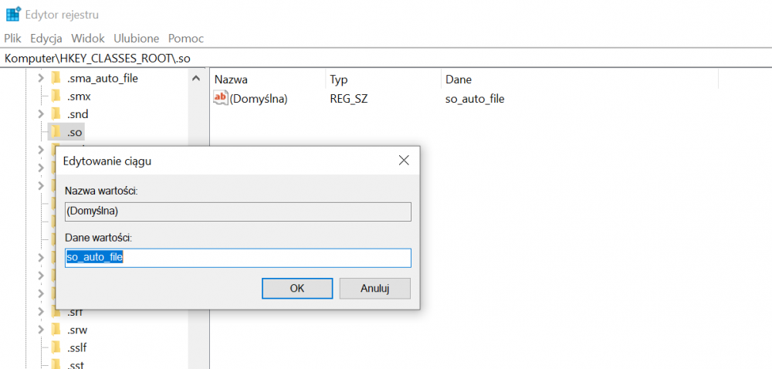772x369 pixels.
Task: Click the Registry Editor app icon in title bar
Action: tap(13, 14)
